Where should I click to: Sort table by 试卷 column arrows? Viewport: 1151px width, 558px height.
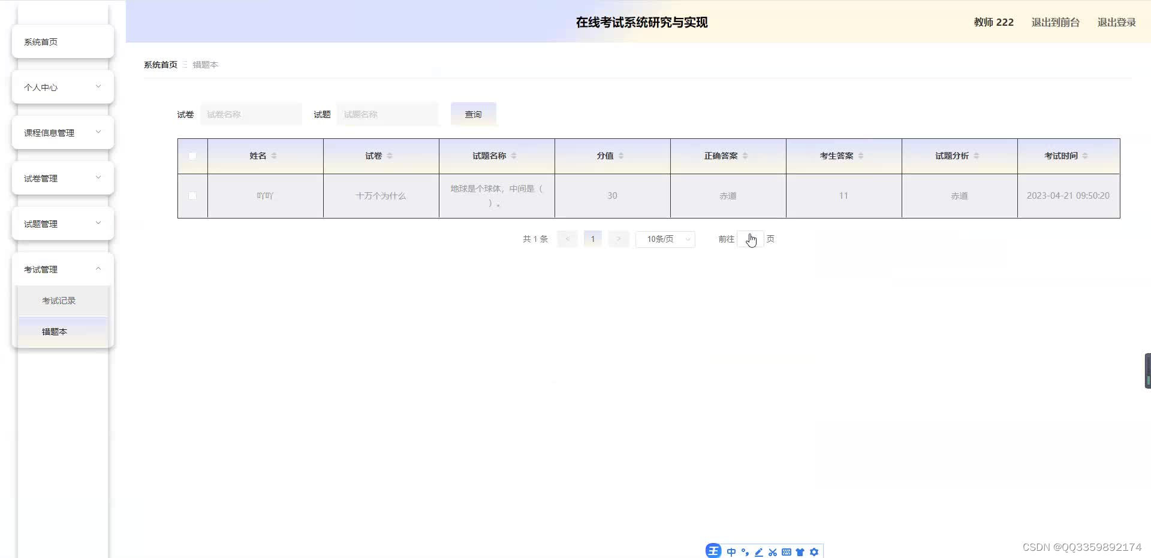390,156
